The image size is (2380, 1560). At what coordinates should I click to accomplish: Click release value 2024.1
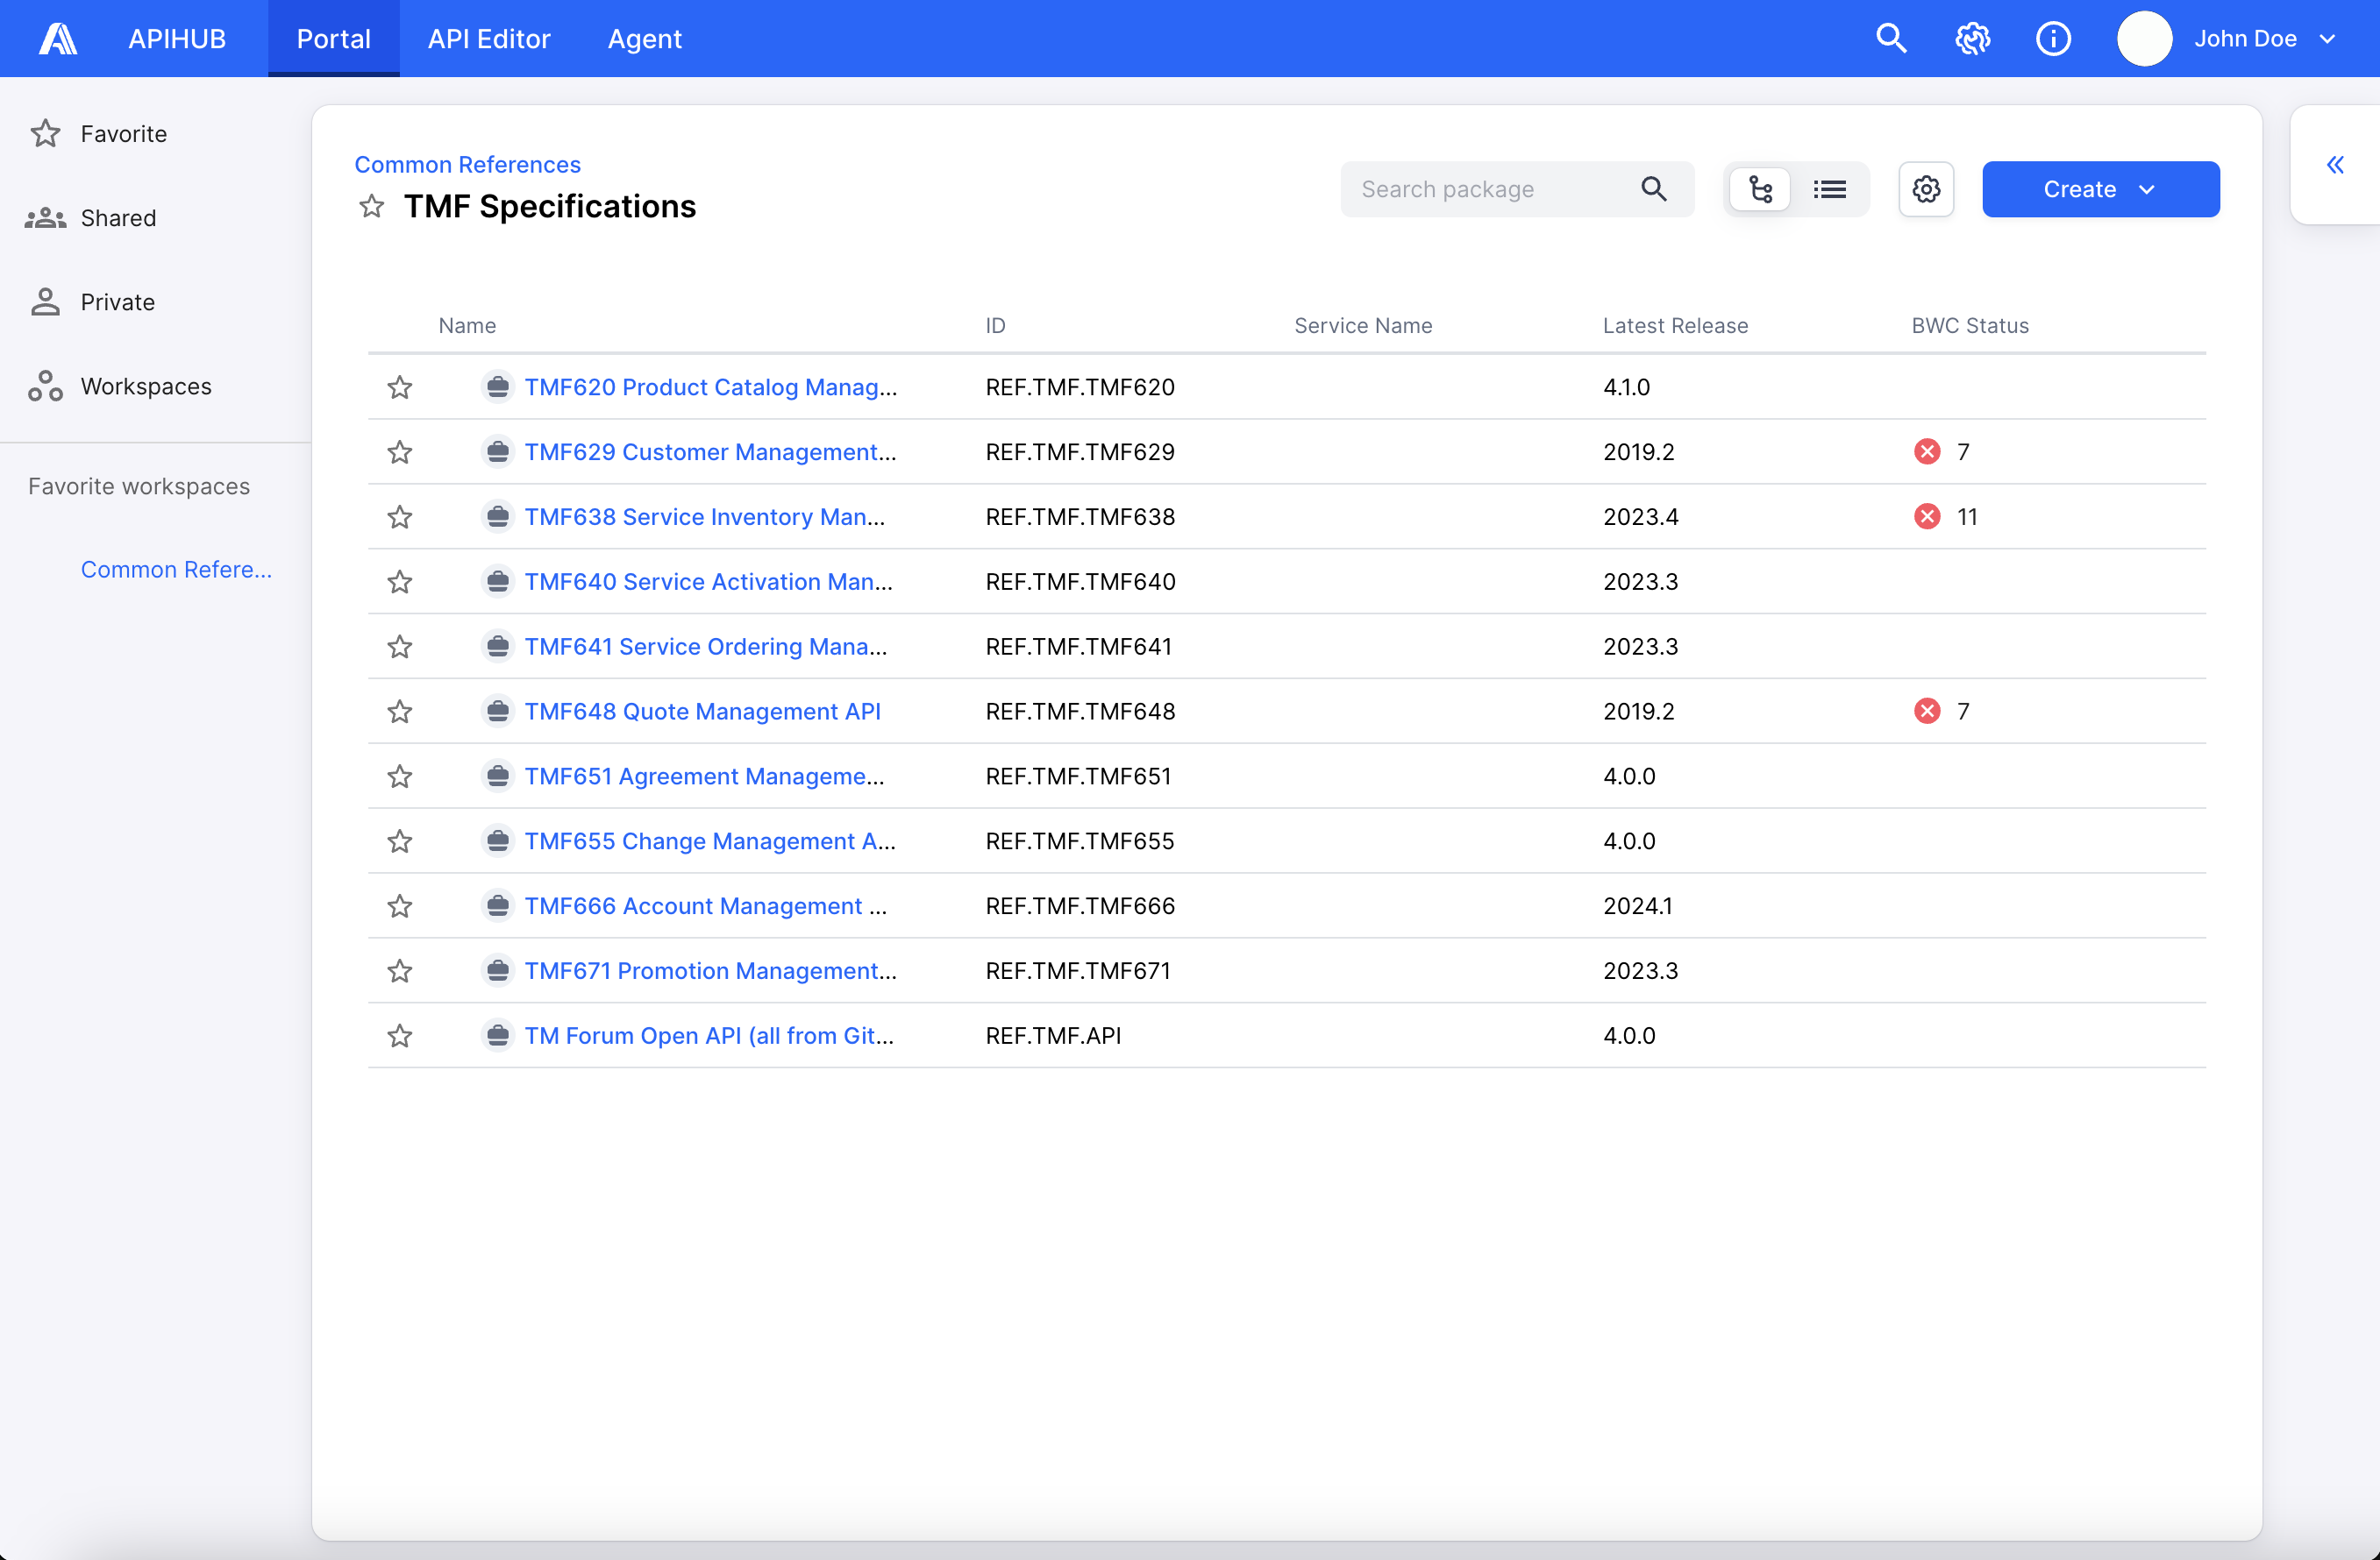(1638, 905)
